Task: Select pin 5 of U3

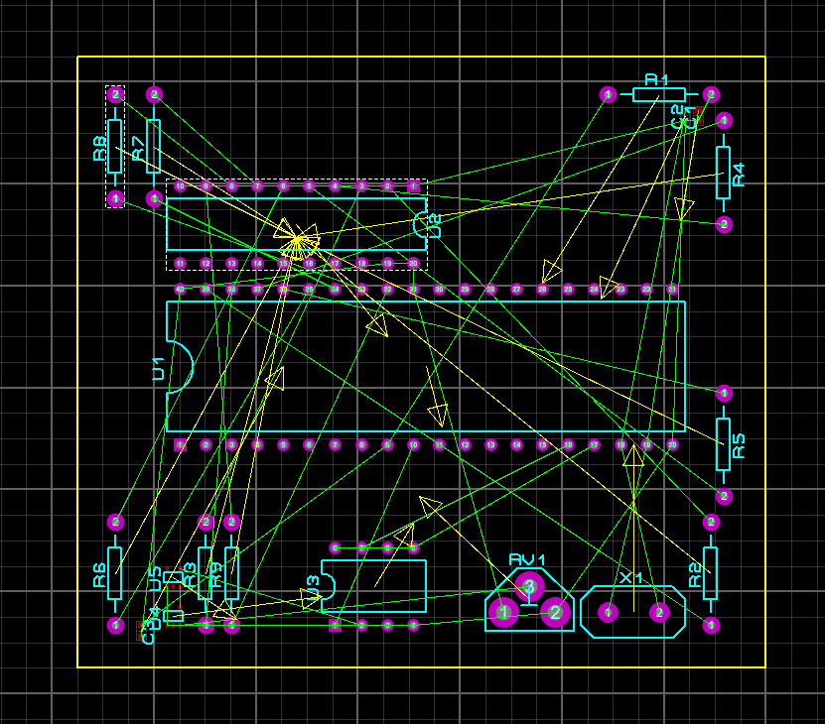Action: 414,547
